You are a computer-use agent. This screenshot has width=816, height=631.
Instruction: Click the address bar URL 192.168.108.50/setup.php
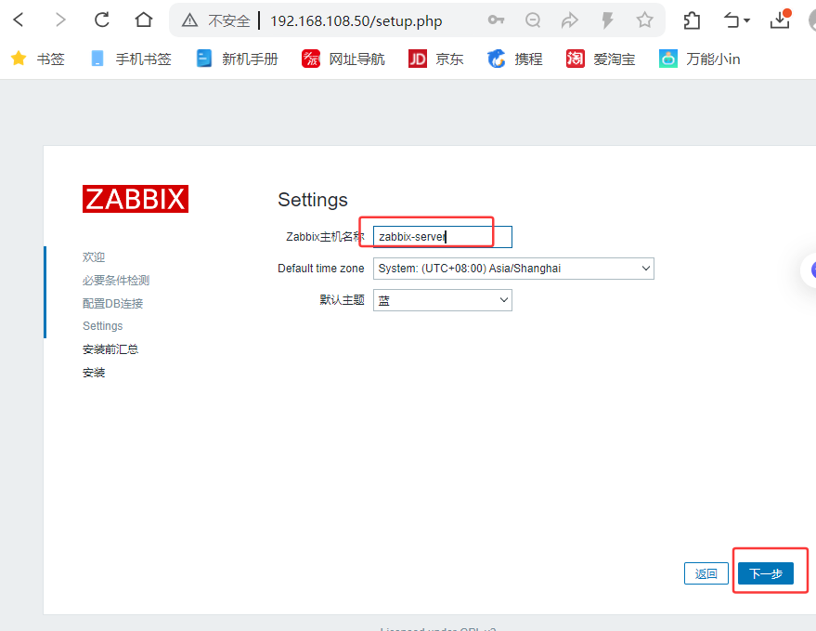[356, 20]
